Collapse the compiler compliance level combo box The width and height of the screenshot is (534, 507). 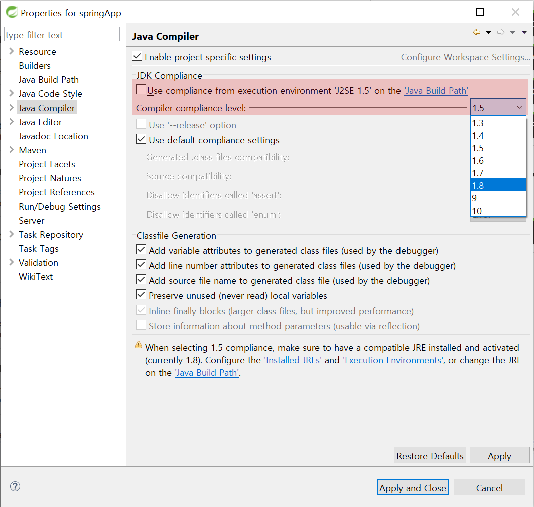pos(498,108)
